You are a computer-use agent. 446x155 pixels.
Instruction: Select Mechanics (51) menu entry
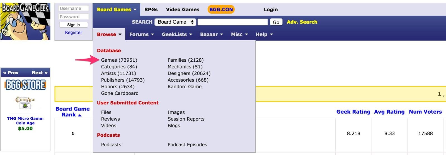(185, 67)
